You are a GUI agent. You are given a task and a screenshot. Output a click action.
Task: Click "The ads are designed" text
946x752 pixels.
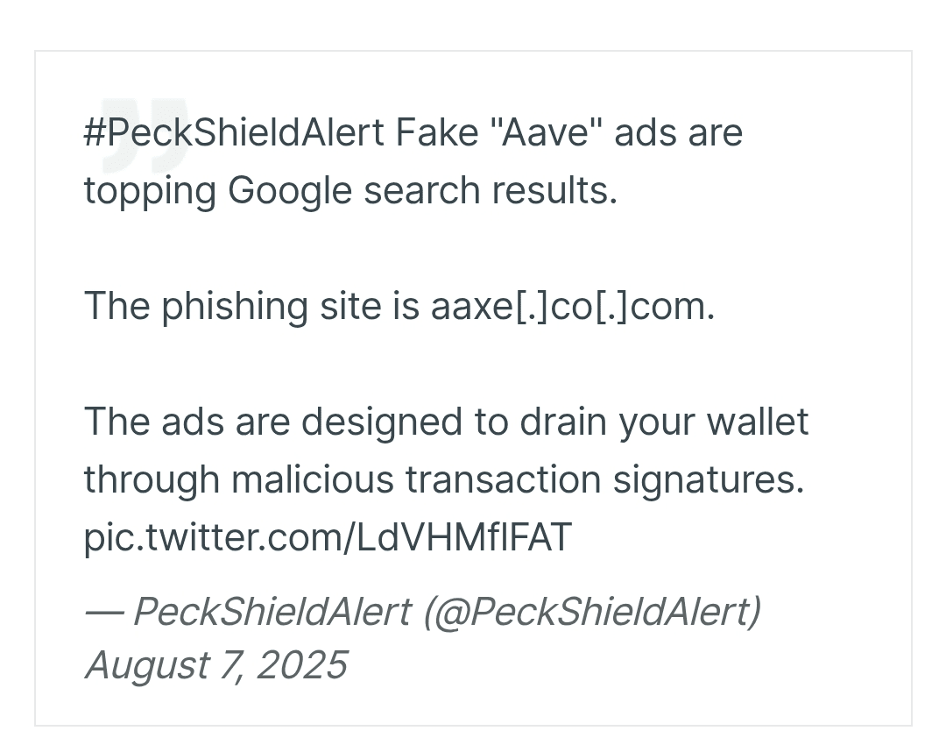273,422
